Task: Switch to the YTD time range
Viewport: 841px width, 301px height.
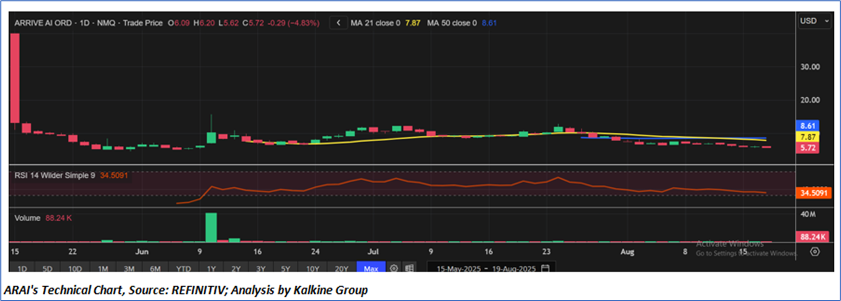Action: pyautogui.click(x=183, y=268)
